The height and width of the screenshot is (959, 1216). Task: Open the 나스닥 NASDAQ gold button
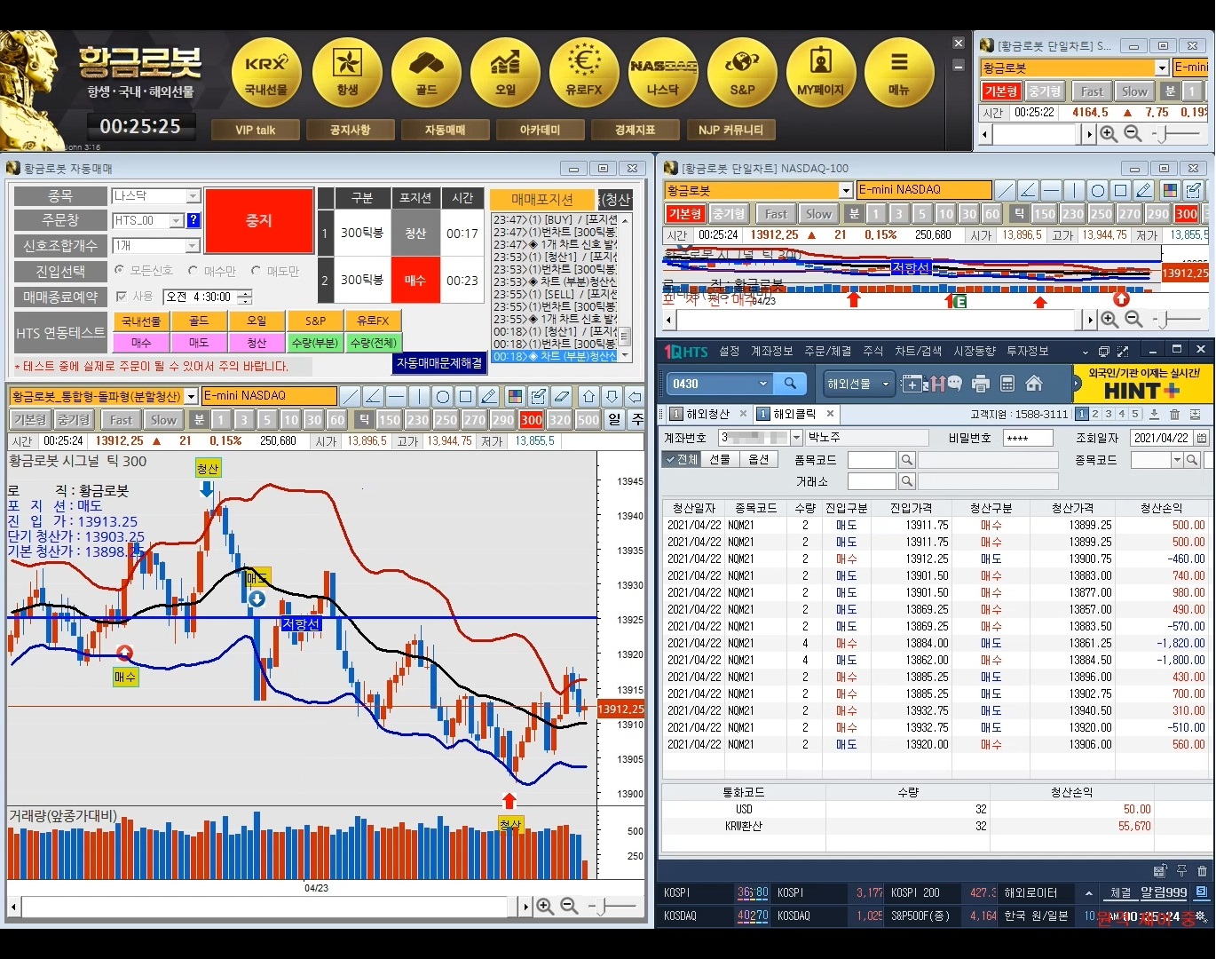pos(663,73)
